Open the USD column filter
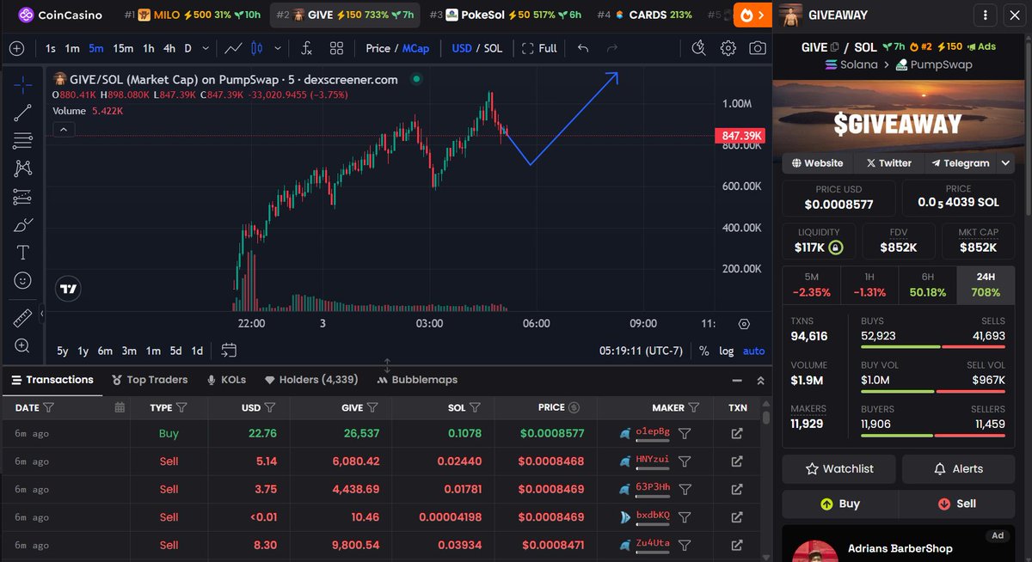 coord(270,407)
